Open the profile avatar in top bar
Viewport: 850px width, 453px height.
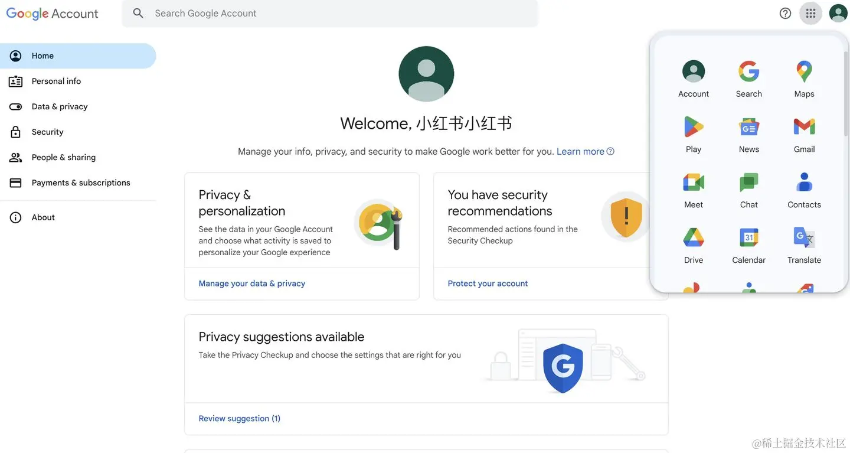coord(838,13)
